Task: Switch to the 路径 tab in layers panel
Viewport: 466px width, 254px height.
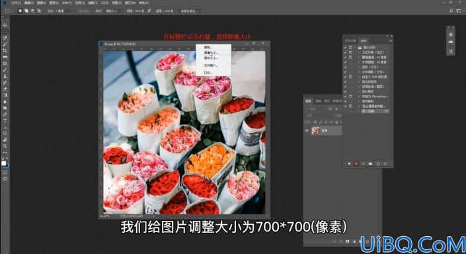Action: point(327,101)
